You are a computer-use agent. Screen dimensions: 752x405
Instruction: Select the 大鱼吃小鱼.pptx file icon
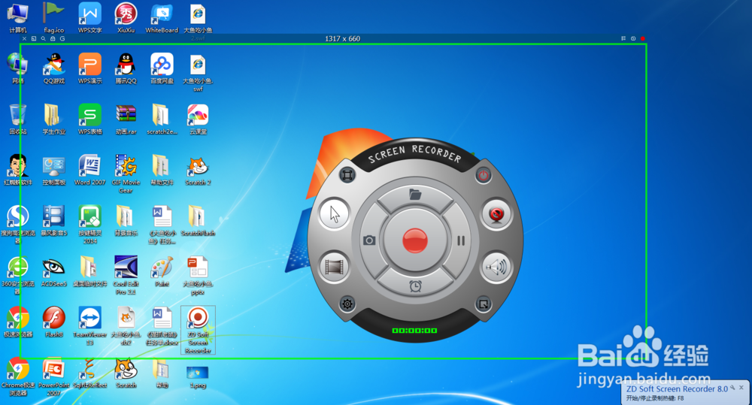coord(198,275)
